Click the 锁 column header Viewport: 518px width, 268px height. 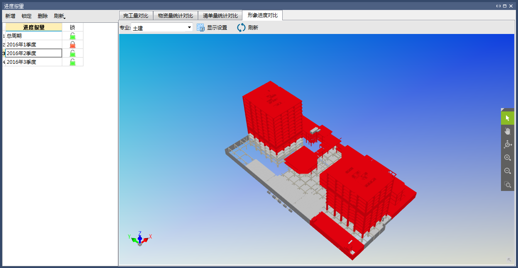[73, 27]
